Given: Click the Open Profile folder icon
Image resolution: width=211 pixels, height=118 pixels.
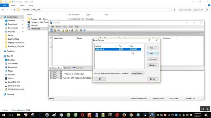Looking at the screenshot, I should [67, 30].
